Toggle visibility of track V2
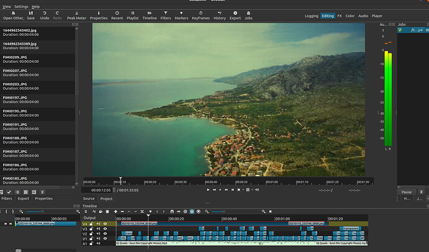Viewport: 429px width, 252px height. click(x=105, y=234)
